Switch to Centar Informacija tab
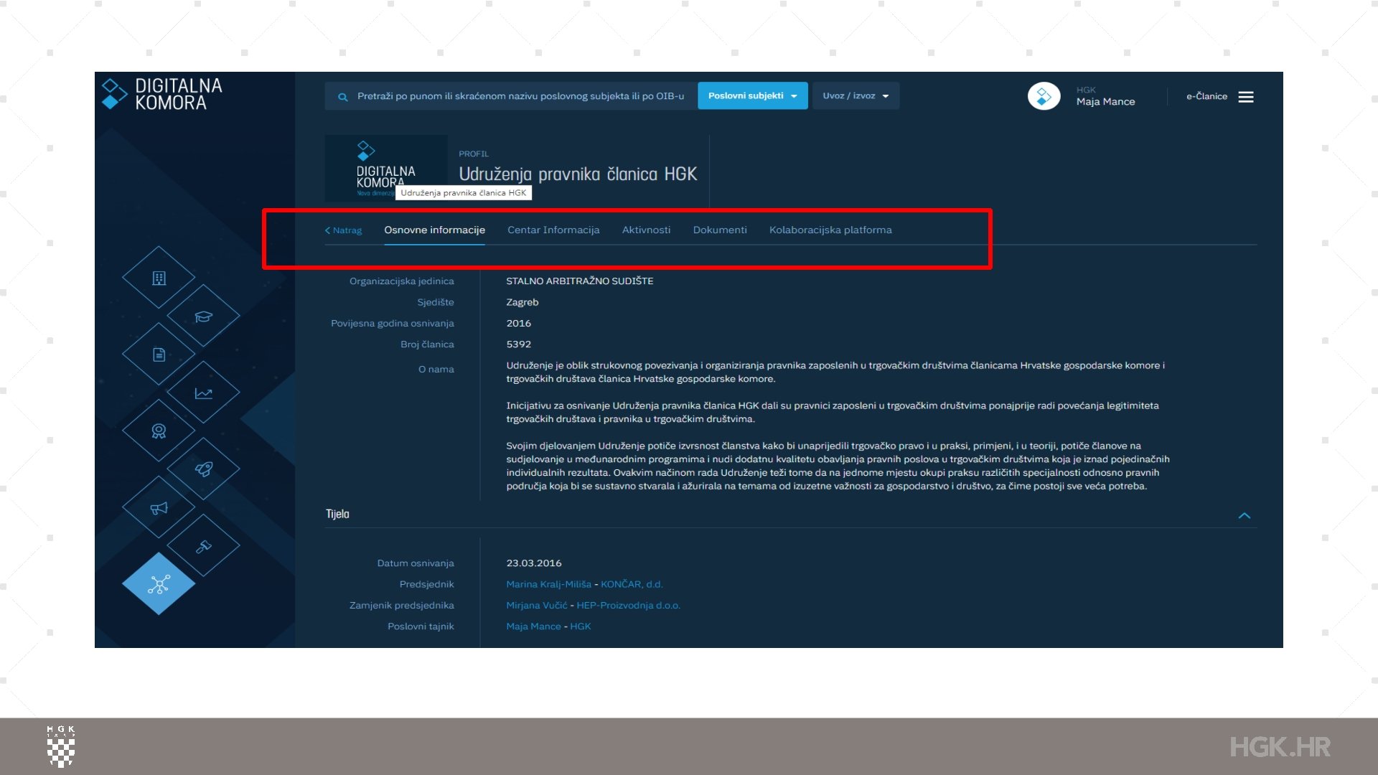 point(553,230)
